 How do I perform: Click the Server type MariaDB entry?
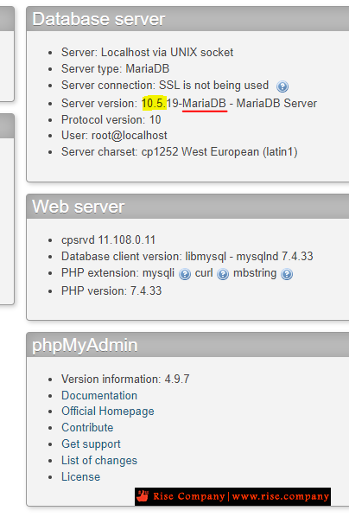(x=115, y=68)
